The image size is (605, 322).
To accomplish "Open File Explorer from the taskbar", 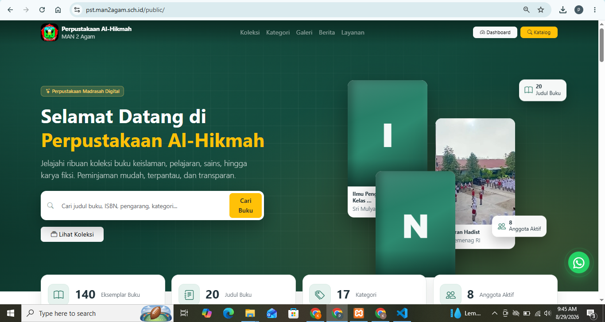I will tap(250, 313).
